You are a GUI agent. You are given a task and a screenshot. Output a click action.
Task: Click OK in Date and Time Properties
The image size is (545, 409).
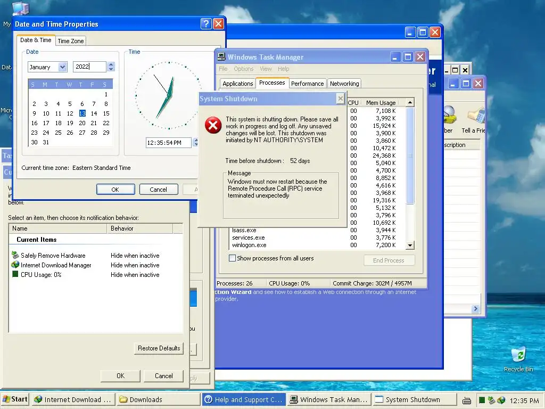click(115, 190)
